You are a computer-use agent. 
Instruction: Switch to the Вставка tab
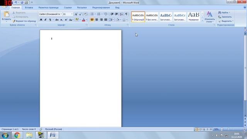tap(29, 7)
